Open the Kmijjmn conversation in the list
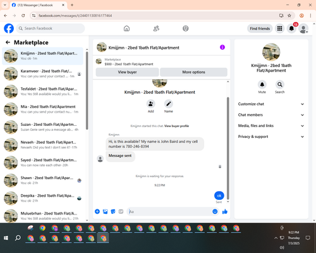 tap(42, 56)
